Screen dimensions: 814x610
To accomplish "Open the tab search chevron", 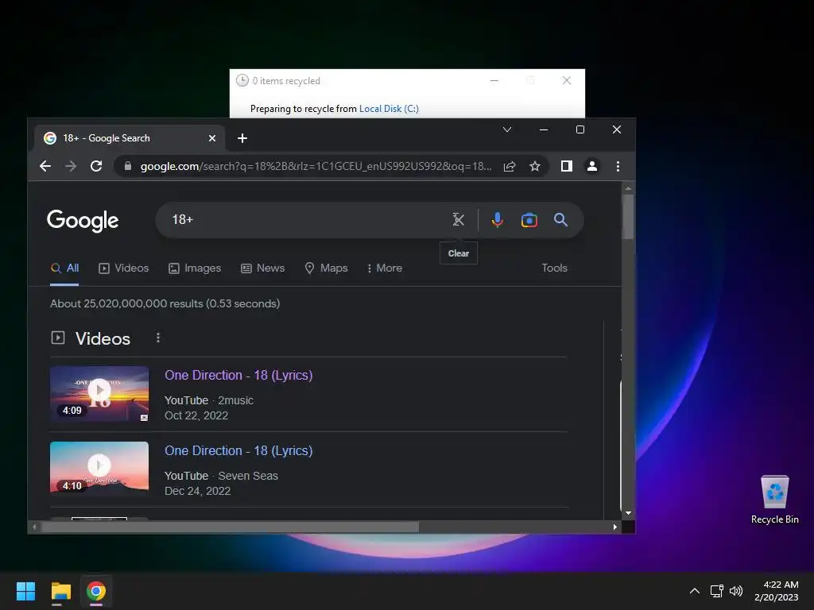I will coord(507,129).
